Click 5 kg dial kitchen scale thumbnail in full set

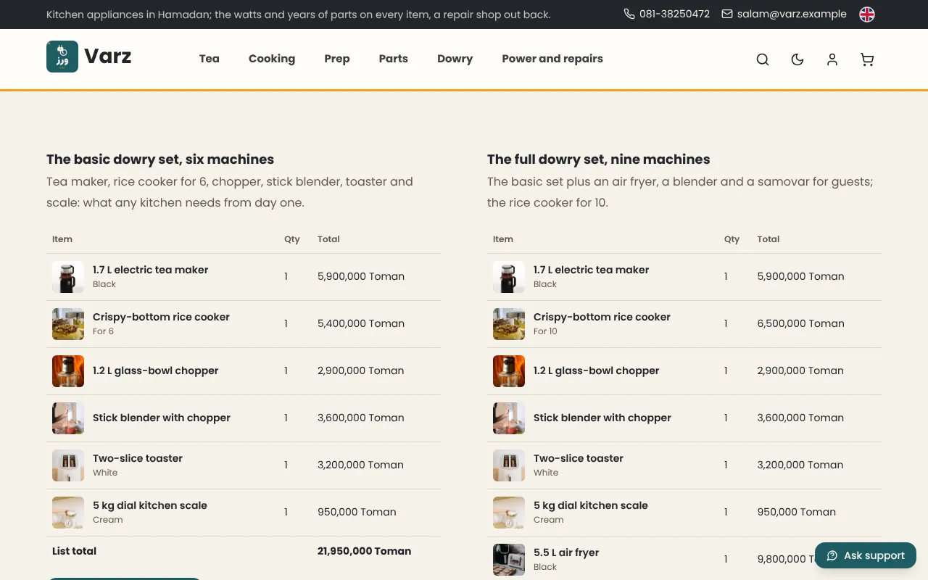(x=509, y=513)
